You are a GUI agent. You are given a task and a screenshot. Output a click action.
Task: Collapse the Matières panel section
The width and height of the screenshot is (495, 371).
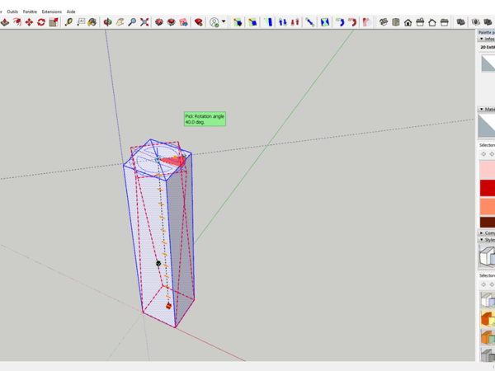[x=481, y=109]
